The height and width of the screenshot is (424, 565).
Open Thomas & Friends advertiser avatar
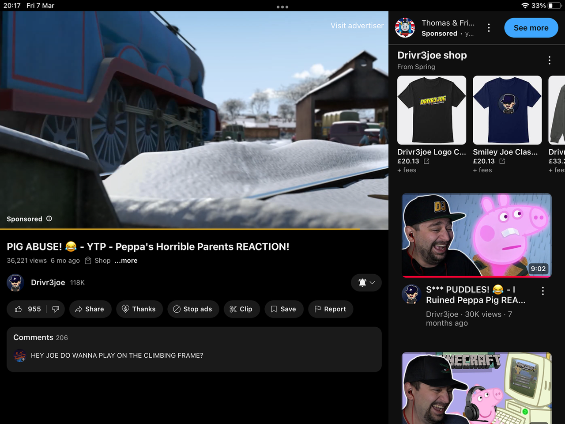(x=405, y=28)
